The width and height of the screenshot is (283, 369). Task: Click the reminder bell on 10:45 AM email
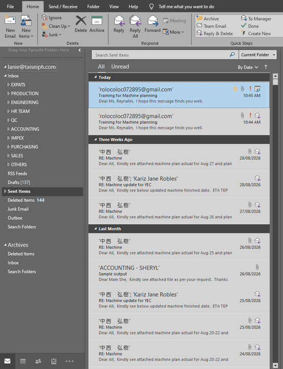235,89
